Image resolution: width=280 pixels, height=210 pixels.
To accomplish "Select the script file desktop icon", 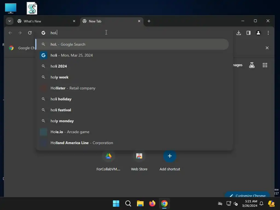I will pyautogui.click(x=32, y=8).
